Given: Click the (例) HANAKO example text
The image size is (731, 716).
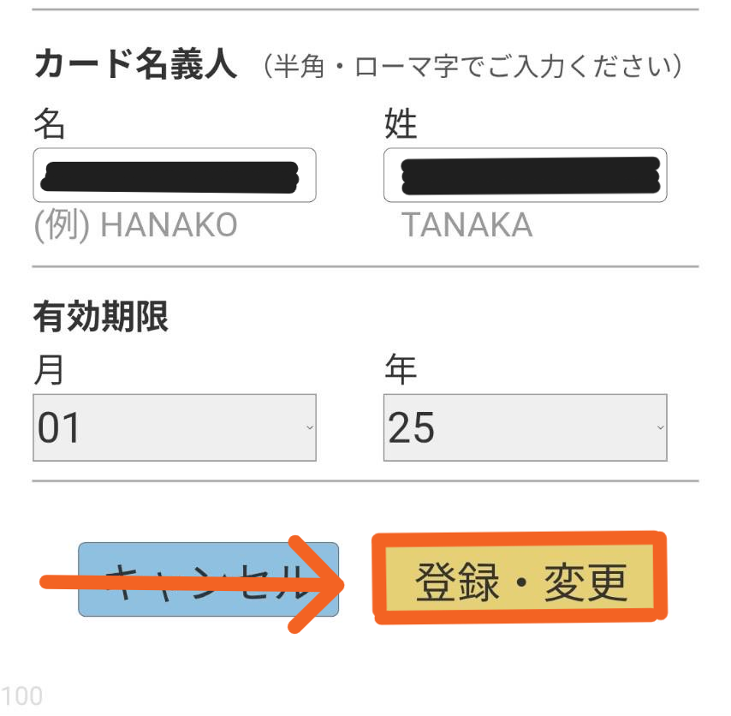Looking at the screenshot, I should [x=135, y=225].
